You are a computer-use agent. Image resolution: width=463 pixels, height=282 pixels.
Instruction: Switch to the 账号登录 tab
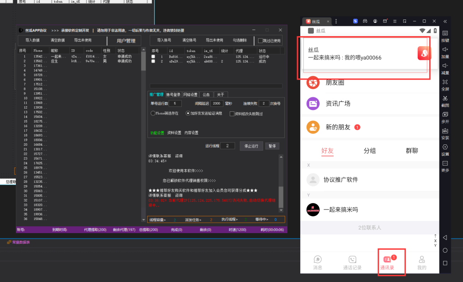174,95
